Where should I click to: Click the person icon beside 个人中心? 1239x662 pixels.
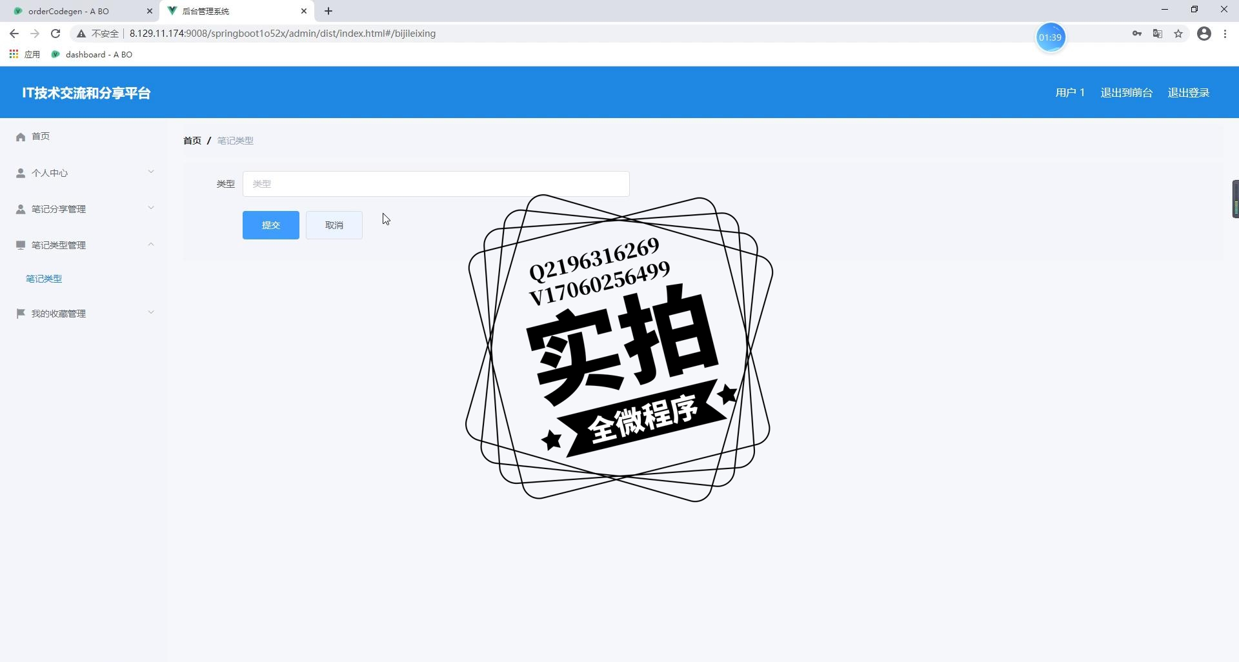coord(21,173)
